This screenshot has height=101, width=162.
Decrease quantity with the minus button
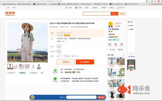point(58,56)
